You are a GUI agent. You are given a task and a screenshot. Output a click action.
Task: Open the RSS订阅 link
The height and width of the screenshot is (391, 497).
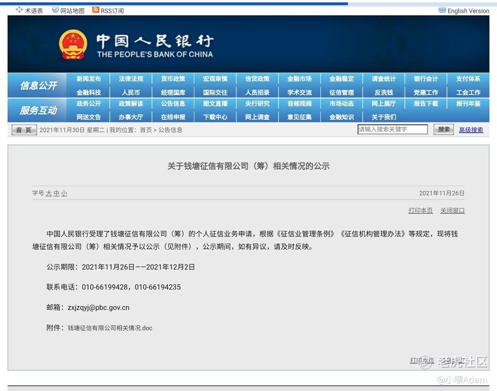pyautogui.click(x=112, y=11)
